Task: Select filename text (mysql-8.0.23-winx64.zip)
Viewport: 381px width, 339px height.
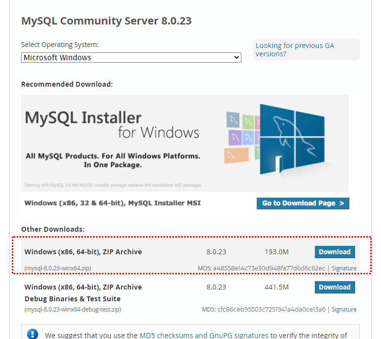Action: point(58,268)
